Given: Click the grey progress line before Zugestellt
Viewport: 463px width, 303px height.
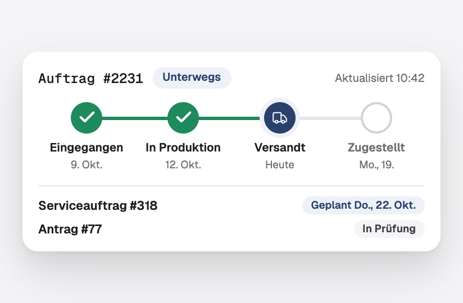Looking at the screenshot, I should pyautogui.click(x=330, y=118).
